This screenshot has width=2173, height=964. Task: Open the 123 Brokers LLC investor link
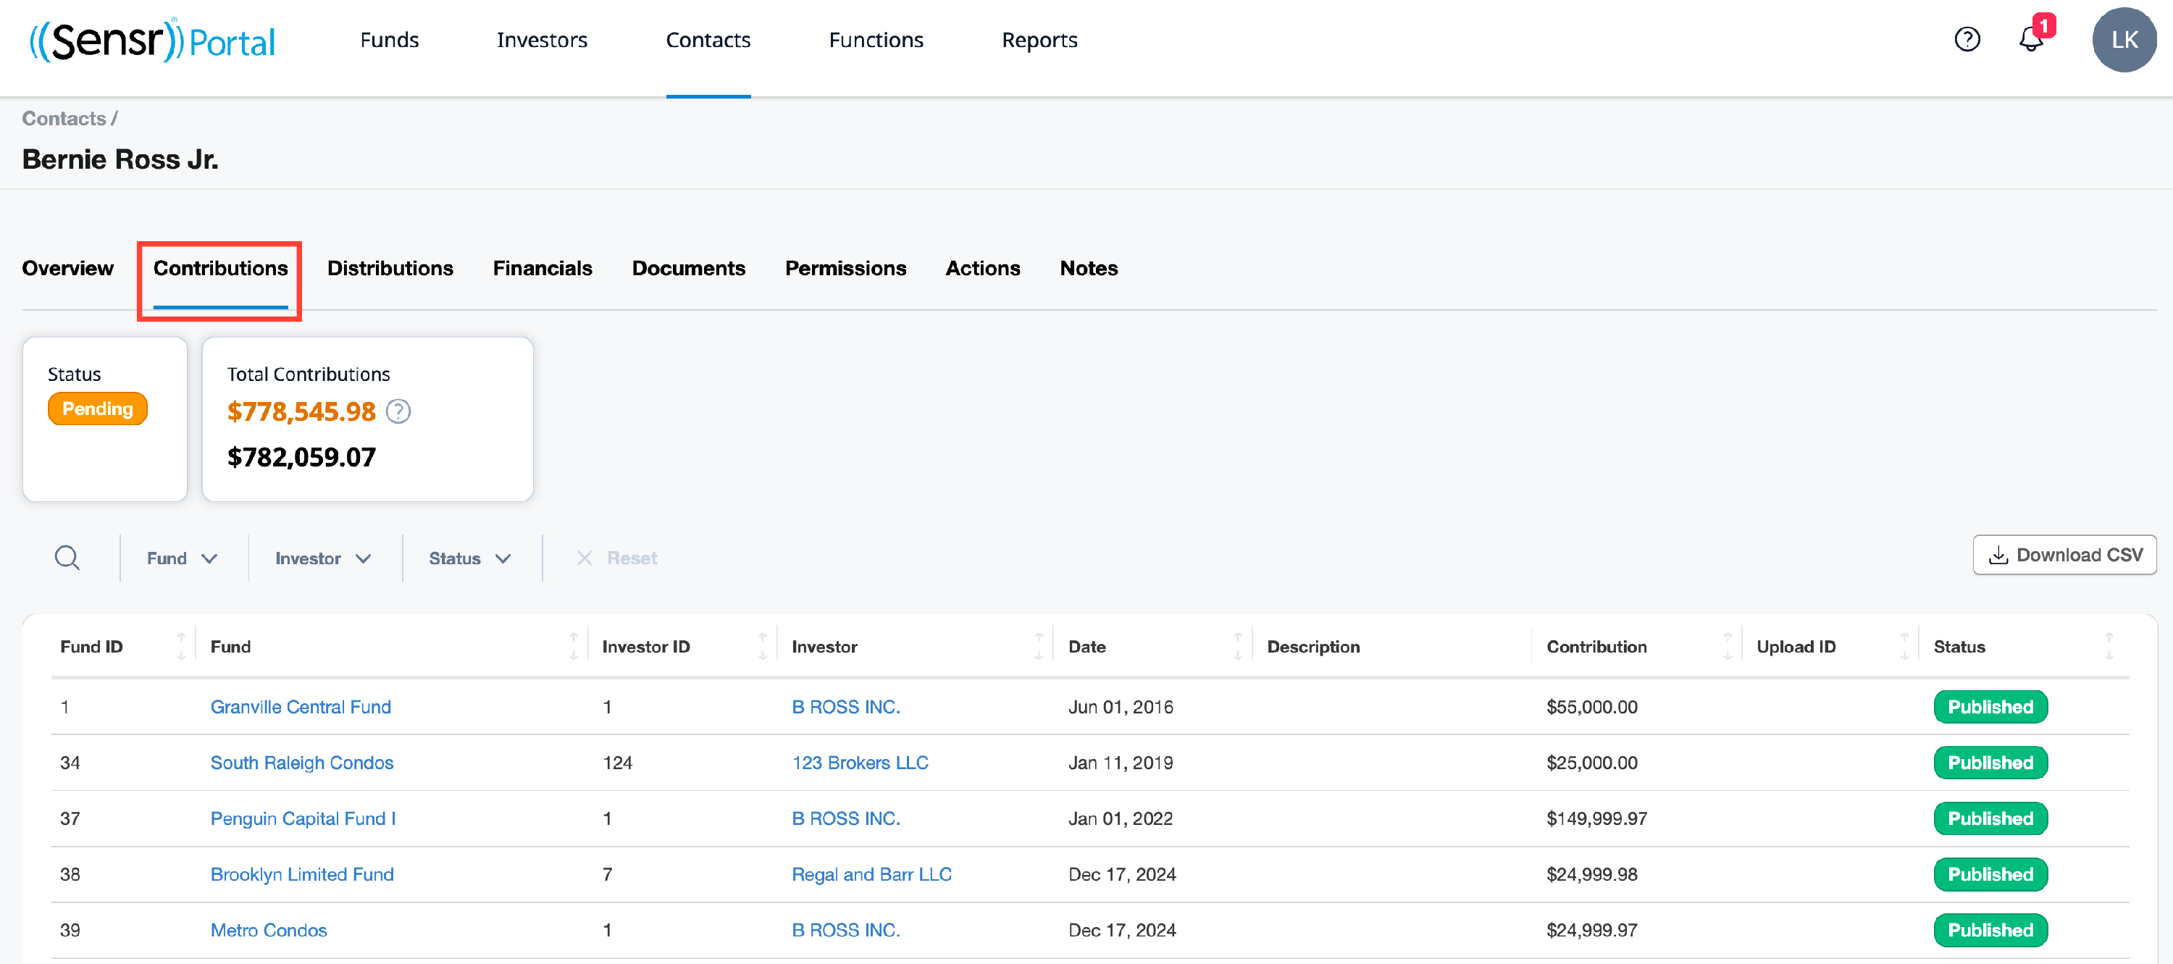pyautogui.click(x=861, y=763)
